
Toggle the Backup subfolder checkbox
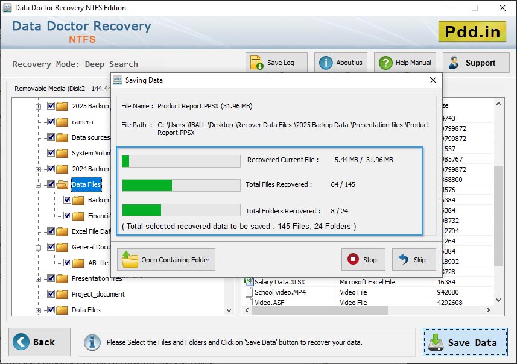(67, 199)
